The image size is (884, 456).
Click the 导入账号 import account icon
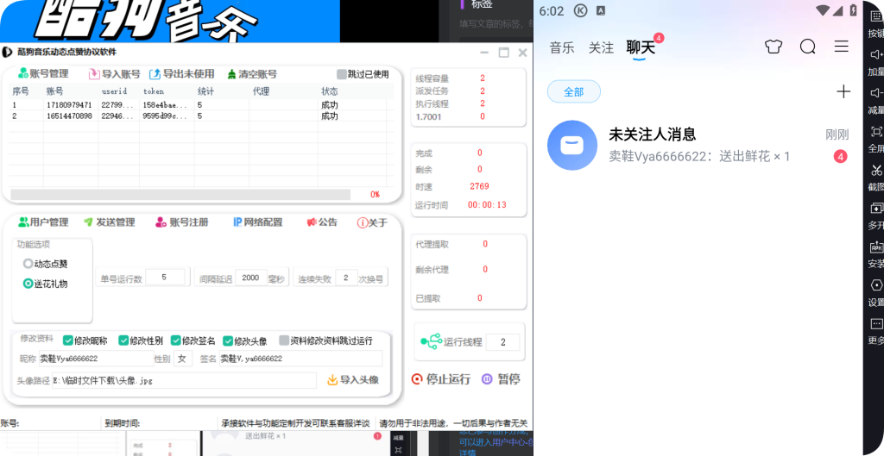click(x=95, y=74)
